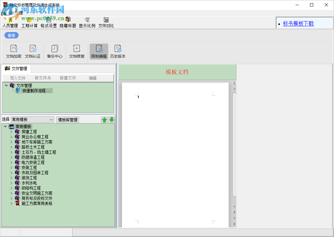Click the 施工方案常用表格 item icon
334x237 pixels.
[18, 203]
